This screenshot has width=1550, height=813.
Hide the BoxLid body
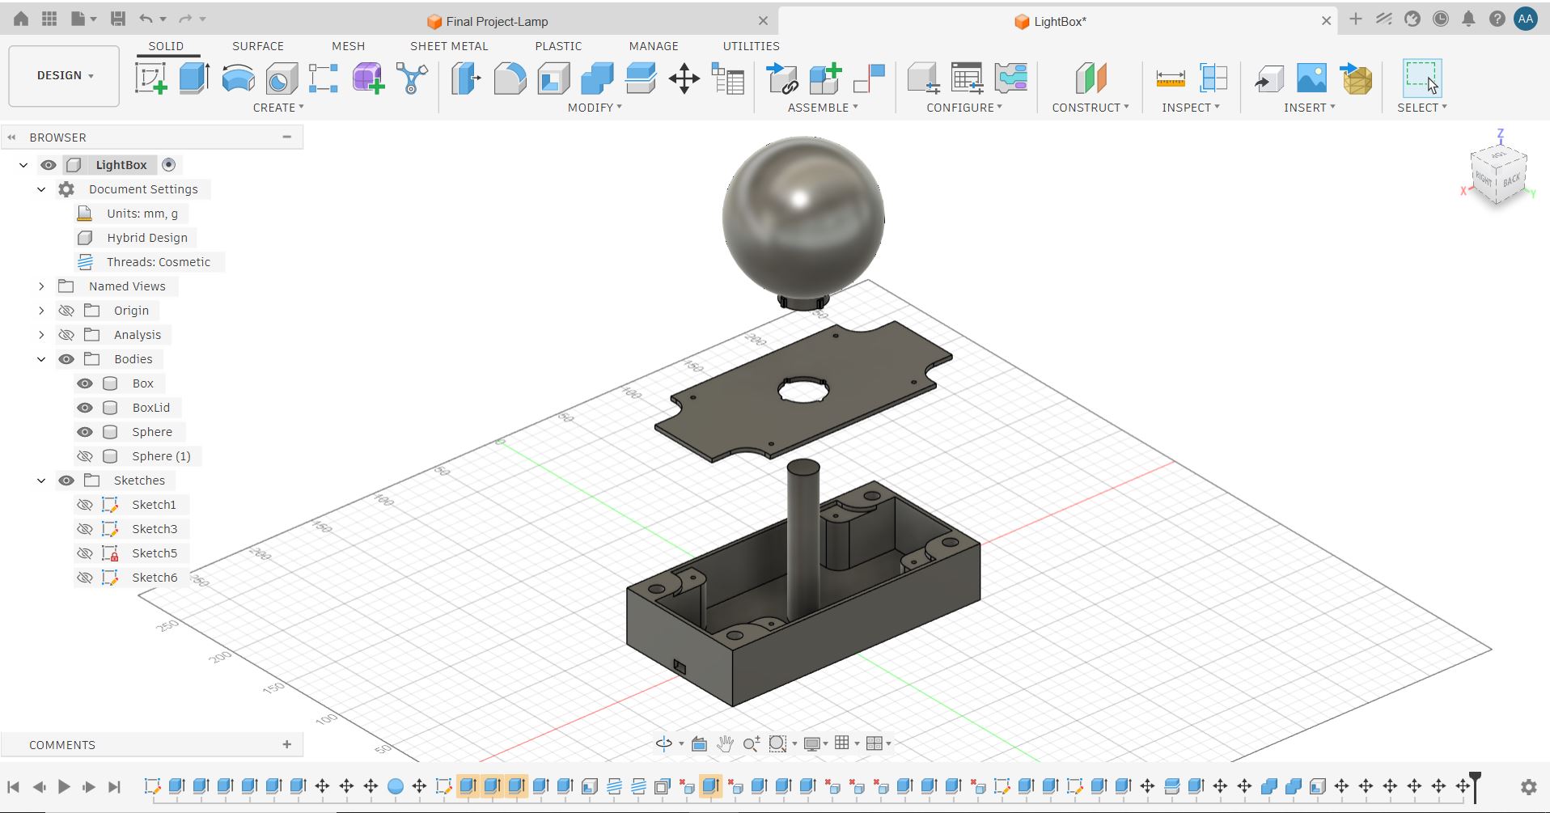pos(85,408)
